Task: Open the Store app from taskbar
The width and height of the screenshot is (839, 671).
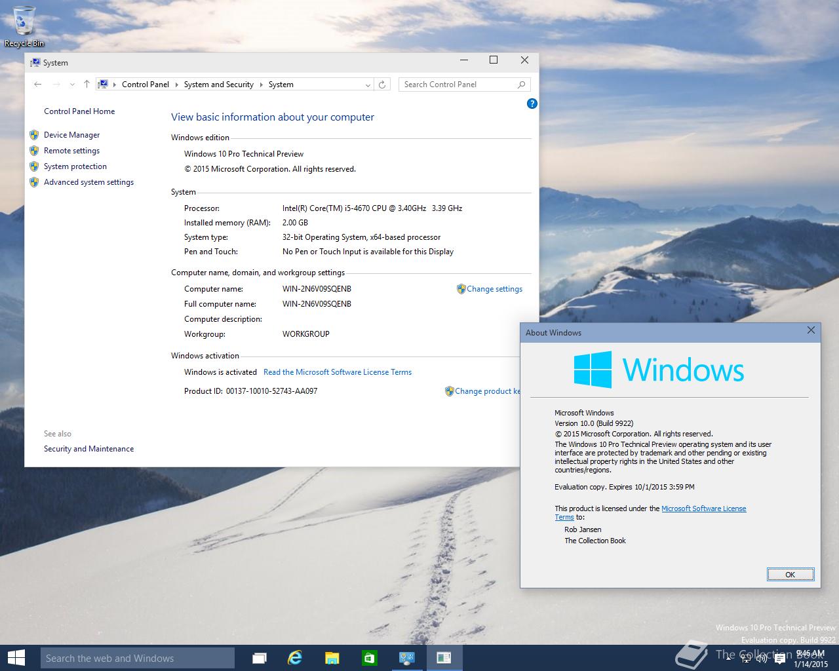Action: click(x=369, y=658)
